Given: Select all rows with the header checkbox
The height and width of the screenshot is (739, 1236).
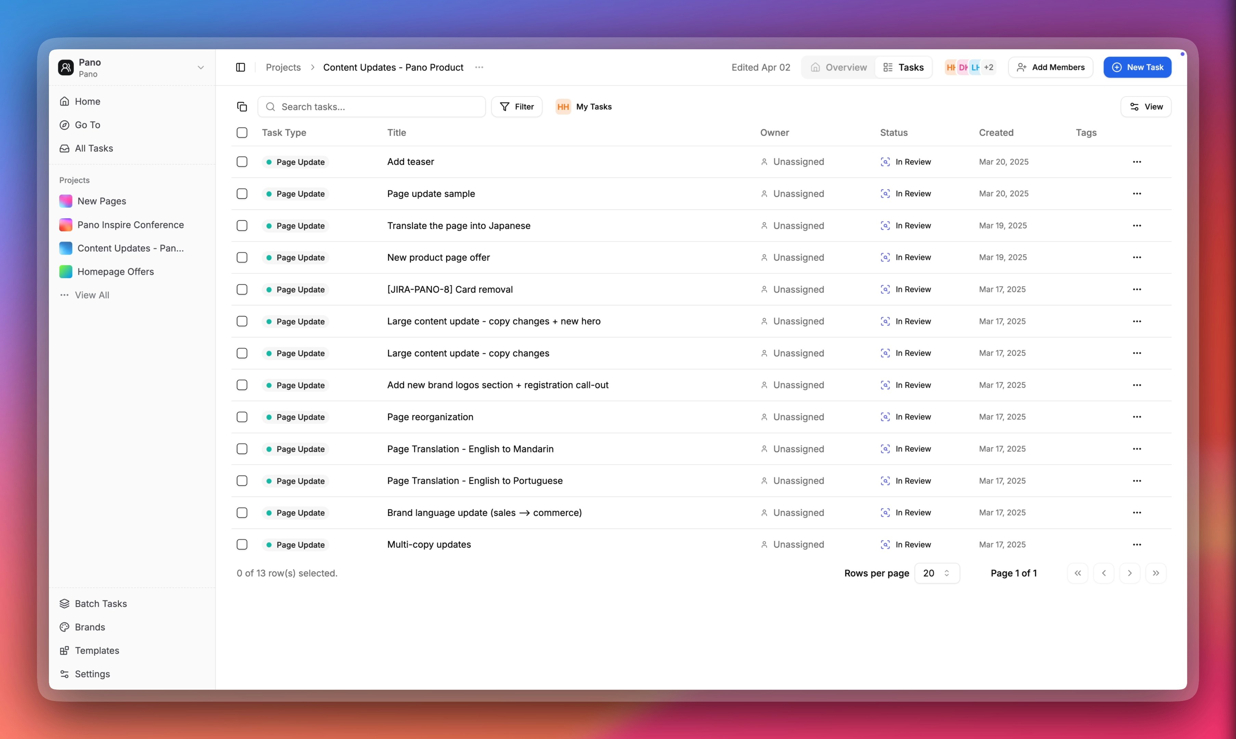Looking at the screenshot, I should point(242,132).
